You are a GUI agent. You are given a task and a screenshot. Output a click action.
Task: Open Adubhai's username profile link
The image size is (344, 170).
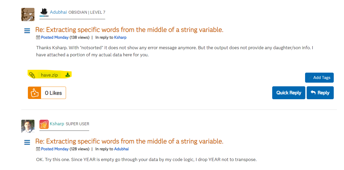point(58,12)
